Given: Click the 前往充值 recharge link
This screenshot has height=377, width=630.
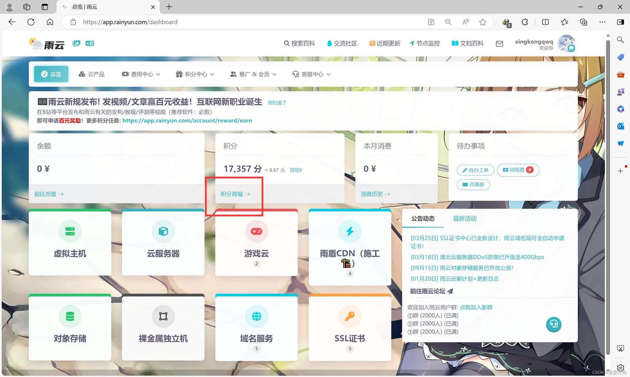Looking at the screenshot, I should click(x=49, y=194).
